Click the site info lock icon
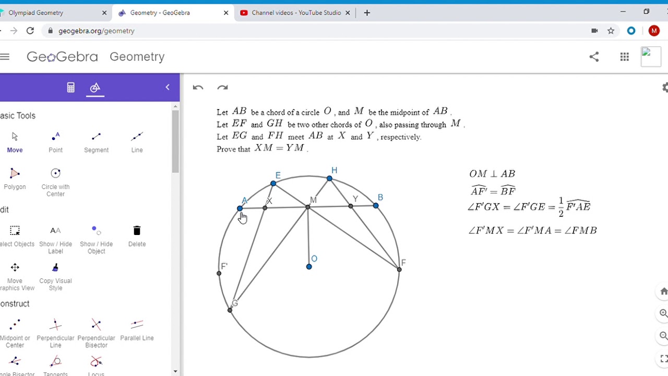 [x=50, y=31]
